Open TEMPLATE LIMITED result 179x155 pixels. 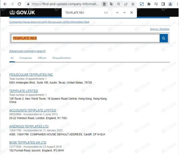coord(24,91)
